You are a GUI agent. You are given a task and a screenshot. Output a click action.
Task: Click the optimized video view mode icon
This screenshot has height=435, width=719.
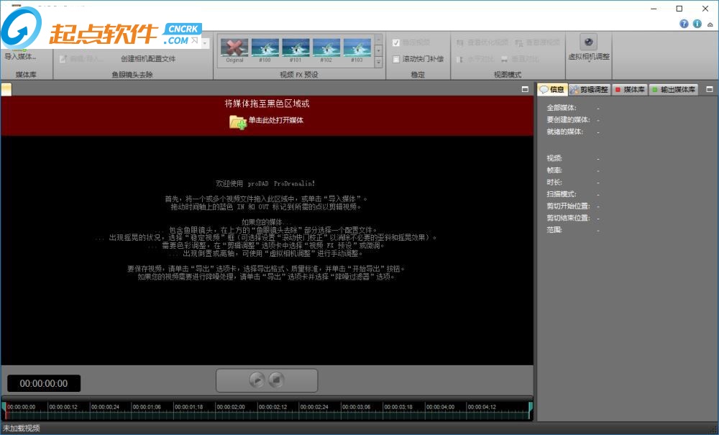pyautogui.click(x=460, y=42)
